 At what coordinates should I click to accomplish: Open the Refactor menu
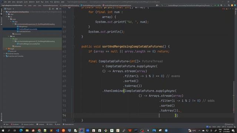pyautogui.click(x=32, y=2)
